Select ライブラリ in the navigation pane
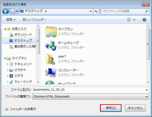 (x=19, y=58)
